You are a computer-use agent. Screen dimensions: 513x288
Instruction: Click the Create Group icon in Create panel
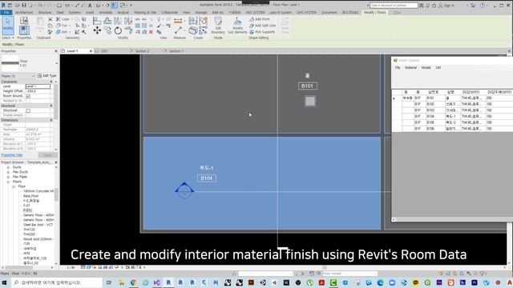(x=203, y=21)
